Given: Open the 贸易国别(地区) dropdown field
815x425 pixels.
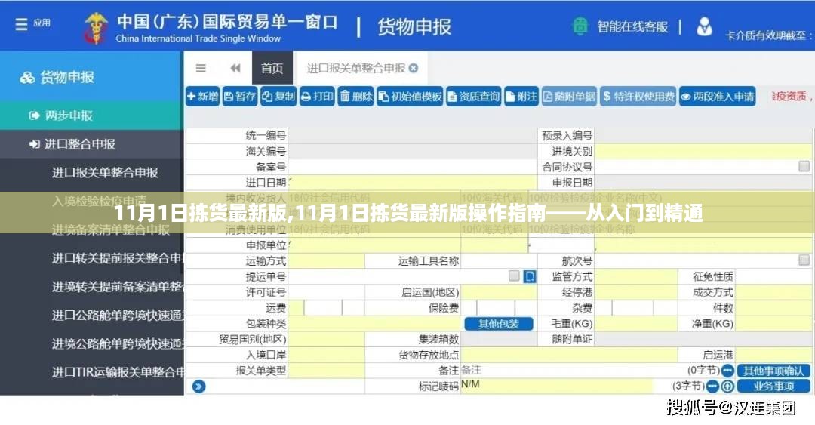Looking at the screenshot, I should 326,339.
